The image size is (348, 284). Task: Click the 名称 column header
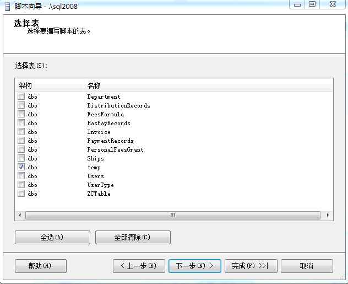click(x=208, y=85)
